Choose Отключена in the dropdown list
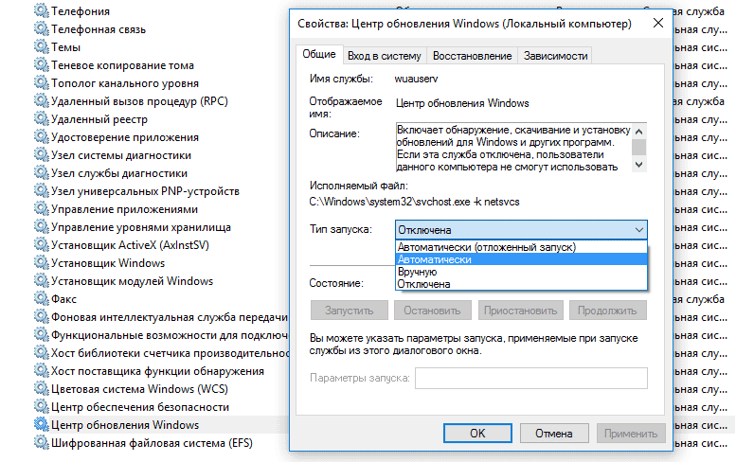 [521, 284]
